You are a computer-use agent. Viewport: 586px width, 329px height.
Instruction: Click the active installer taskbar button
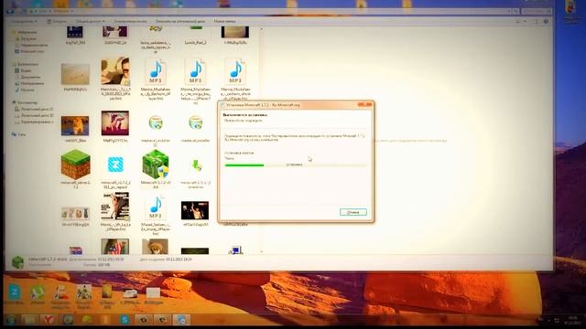tap(181, 320)
